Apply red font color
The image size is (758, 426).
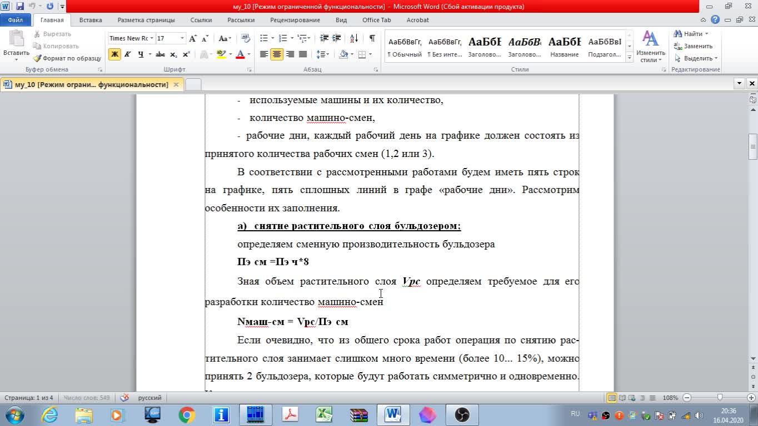(240, 54)
